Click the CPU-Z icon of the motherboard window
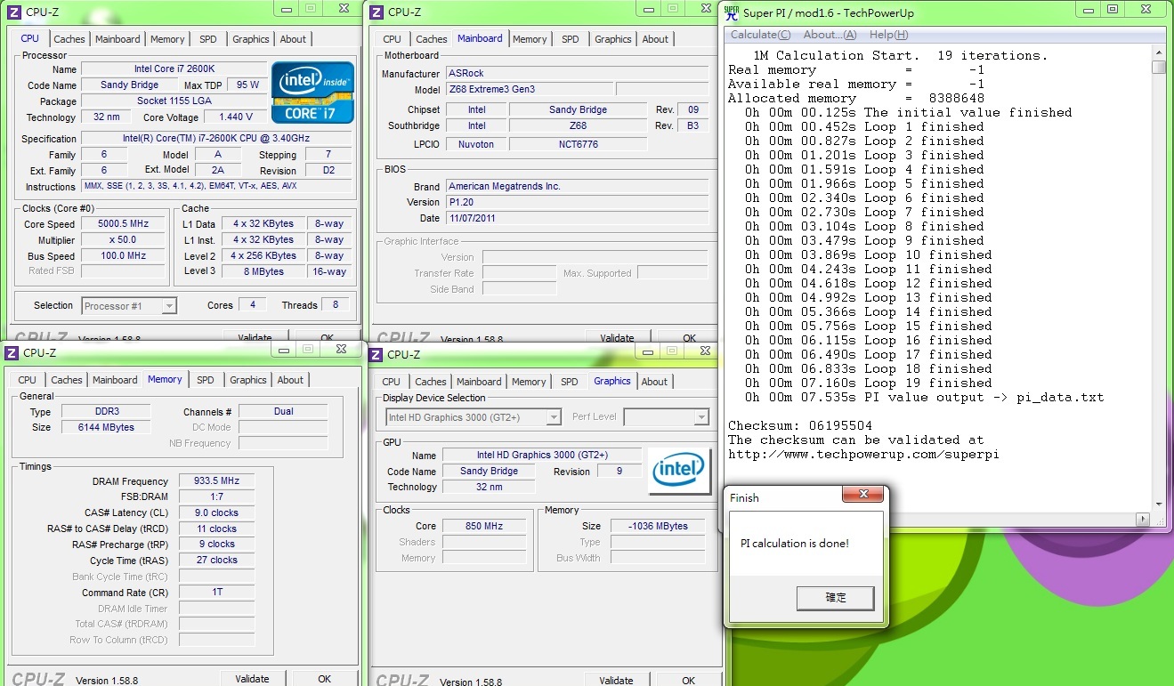The height and width of the screenshot is (686, 1174). 376,12
